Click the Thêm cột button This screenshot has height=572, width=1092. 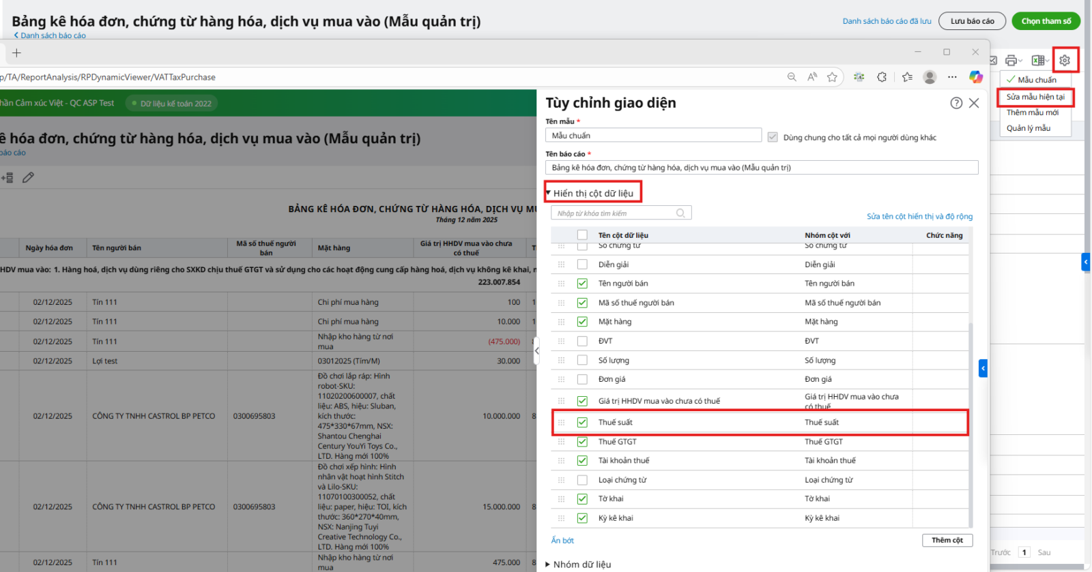[947, 540]
